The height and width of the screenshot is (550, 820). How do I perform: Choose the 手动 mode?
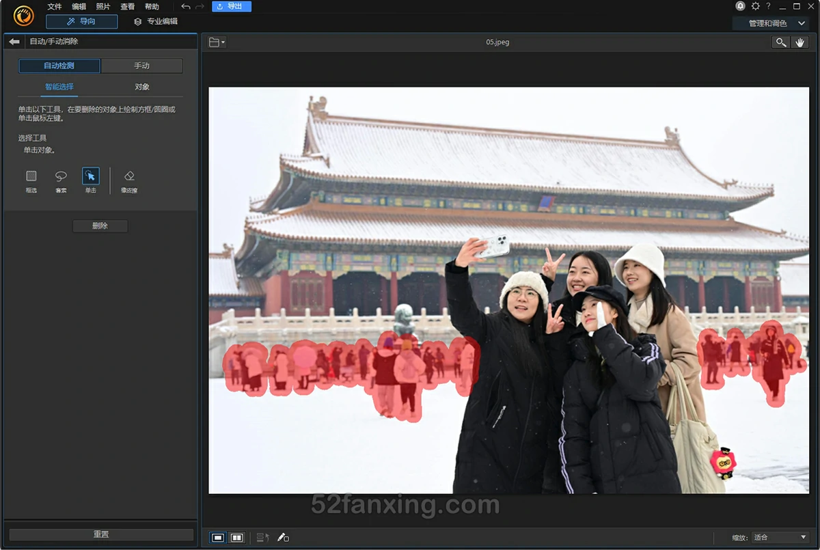141,66
